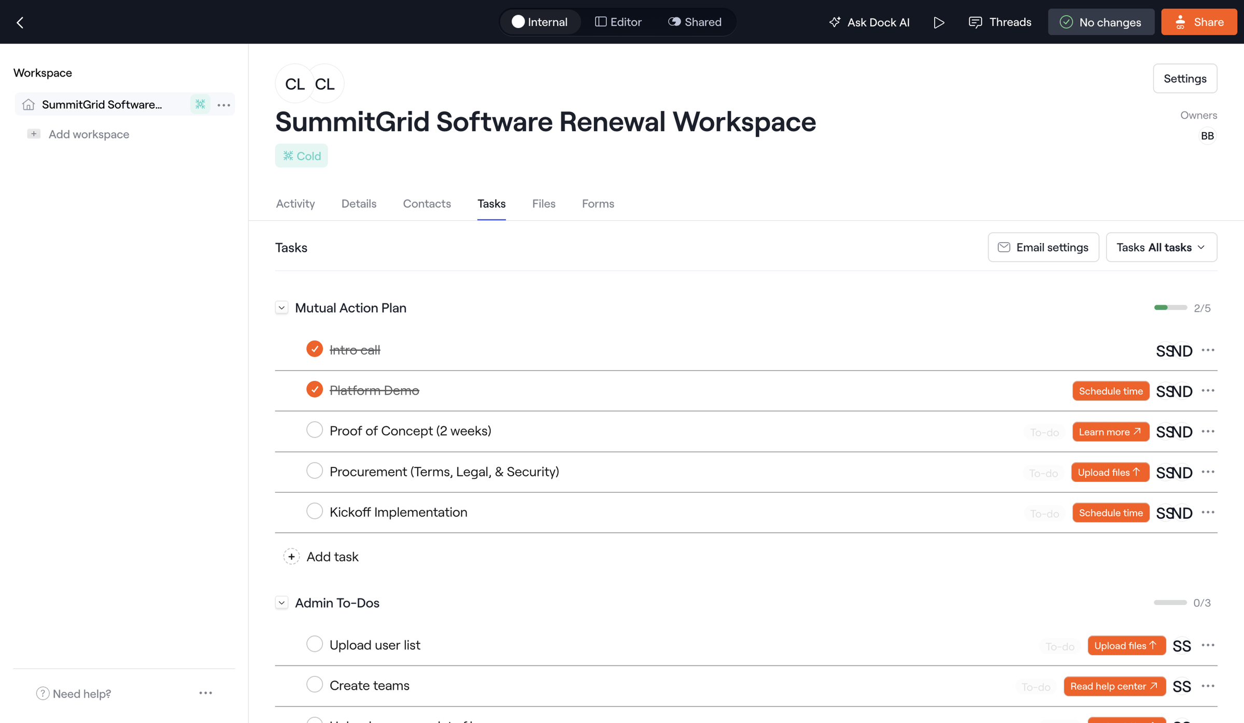The width and height of the screenshot is (1244, 723).
Task: Click the Cold status badge
Action: [302, 155]
